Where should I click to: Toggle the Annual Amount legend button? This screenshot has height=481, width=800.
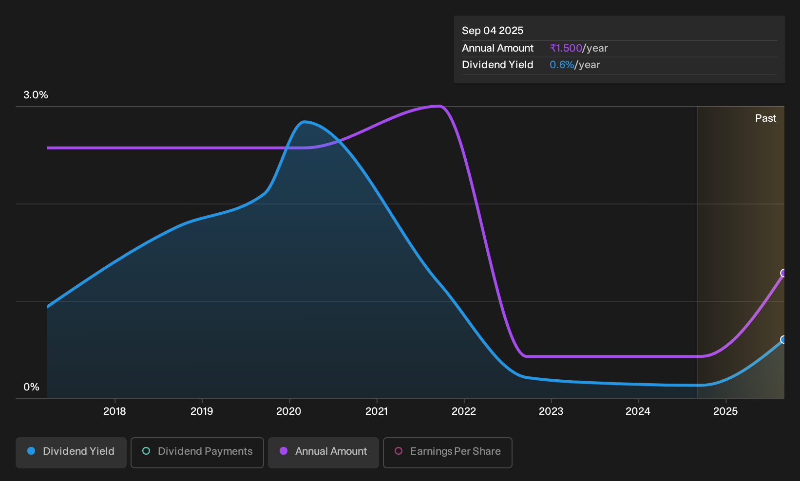click(324, 452)
